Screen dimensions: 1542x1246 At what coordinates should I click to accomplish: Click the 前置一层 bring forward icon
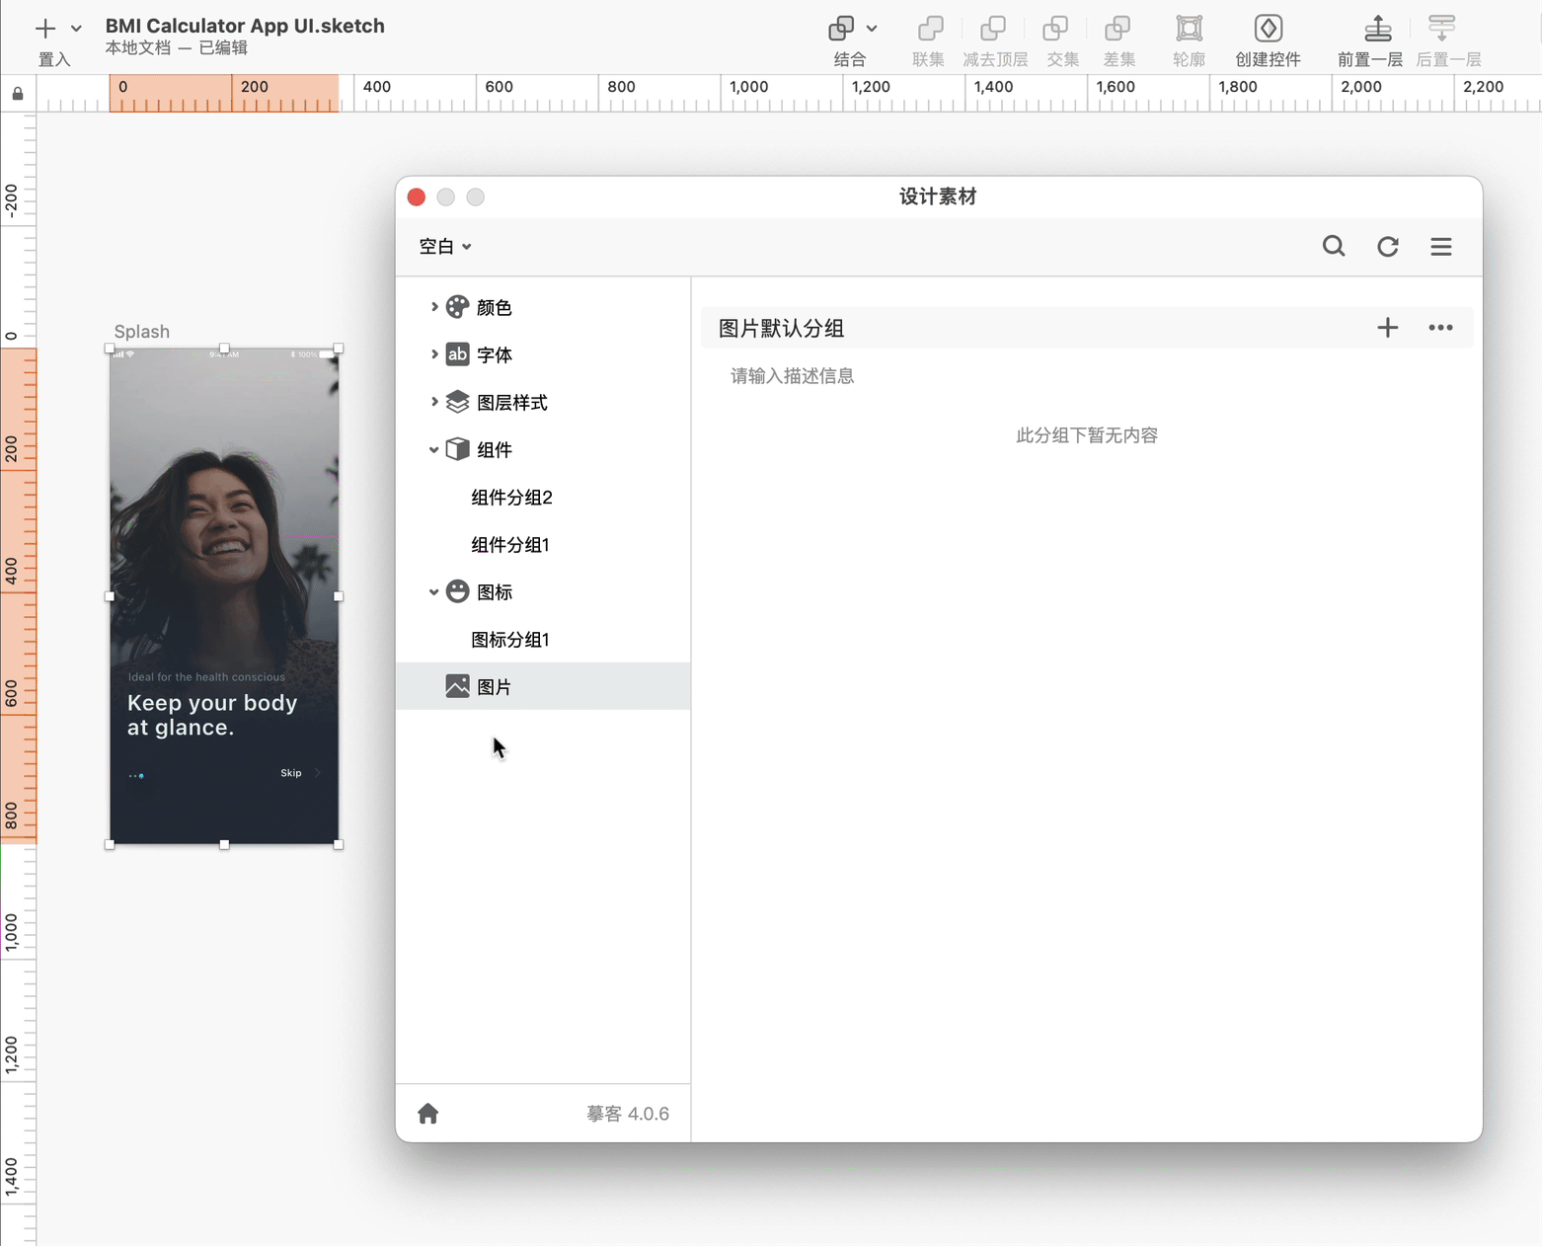[x=1377, y=30]
